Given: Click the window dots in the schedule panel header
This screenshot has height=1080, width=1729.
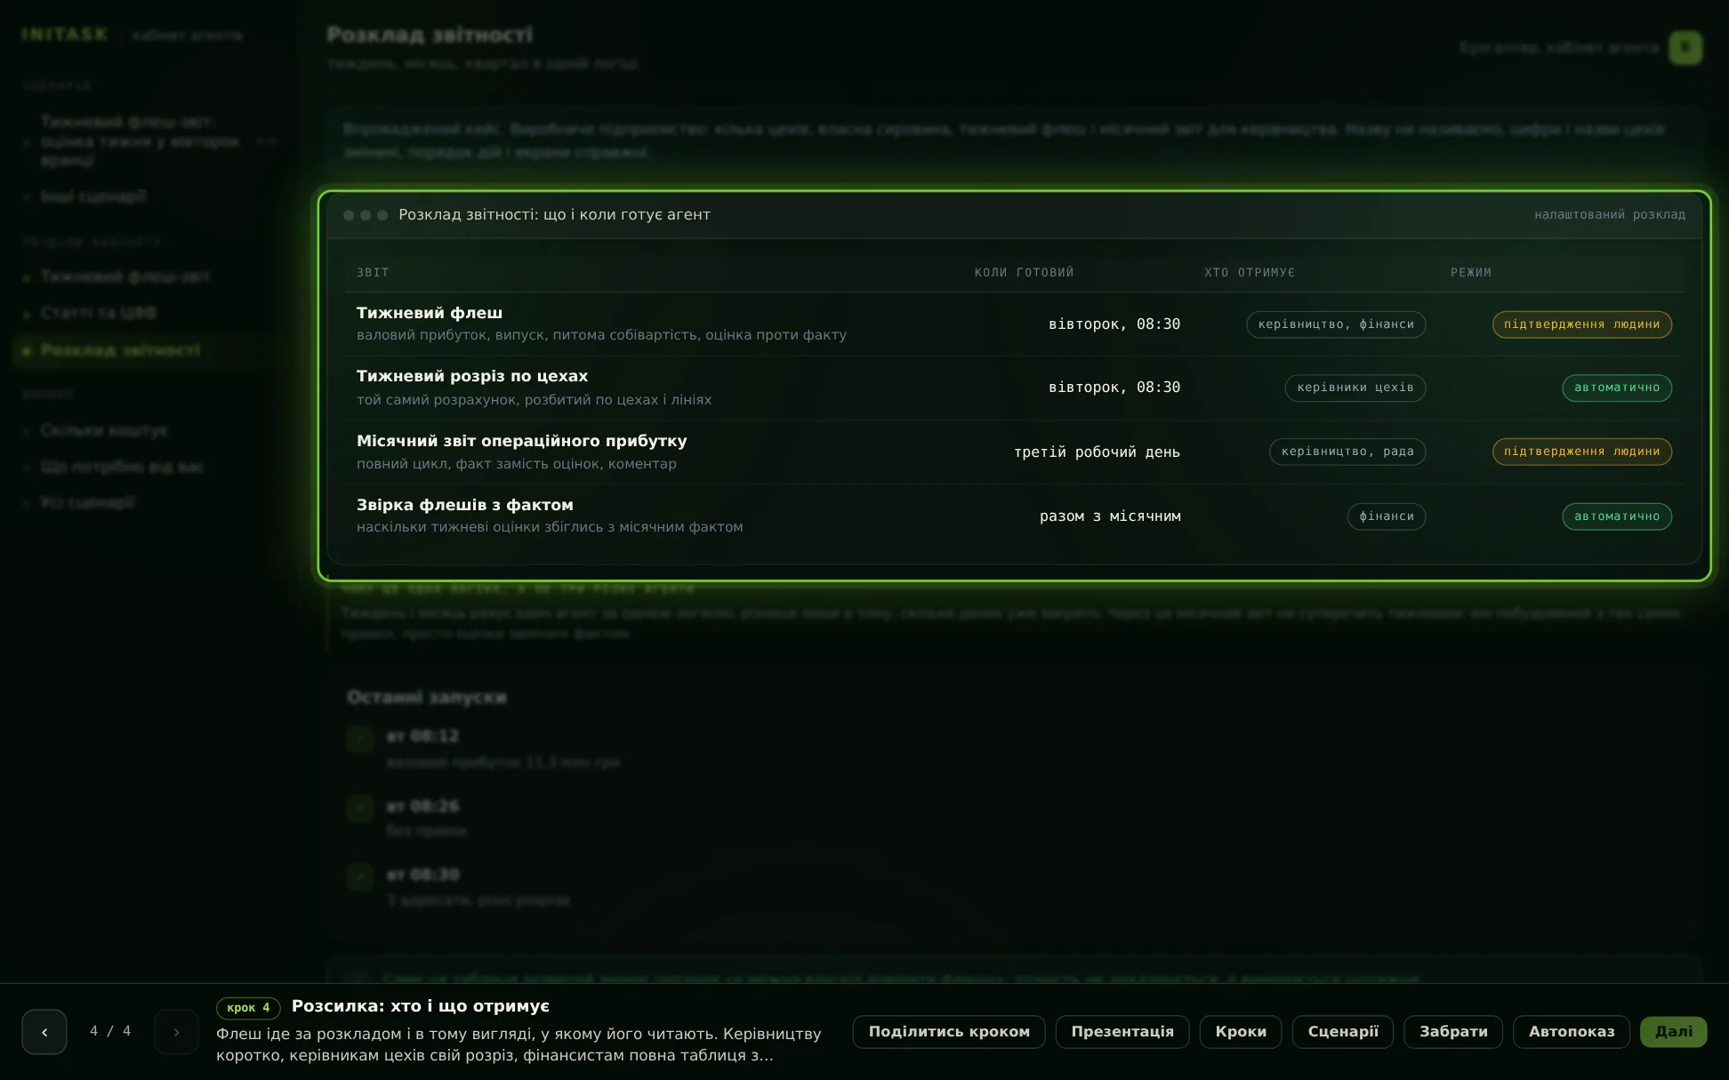Looking at the screenshot, I should pos(366,215).
